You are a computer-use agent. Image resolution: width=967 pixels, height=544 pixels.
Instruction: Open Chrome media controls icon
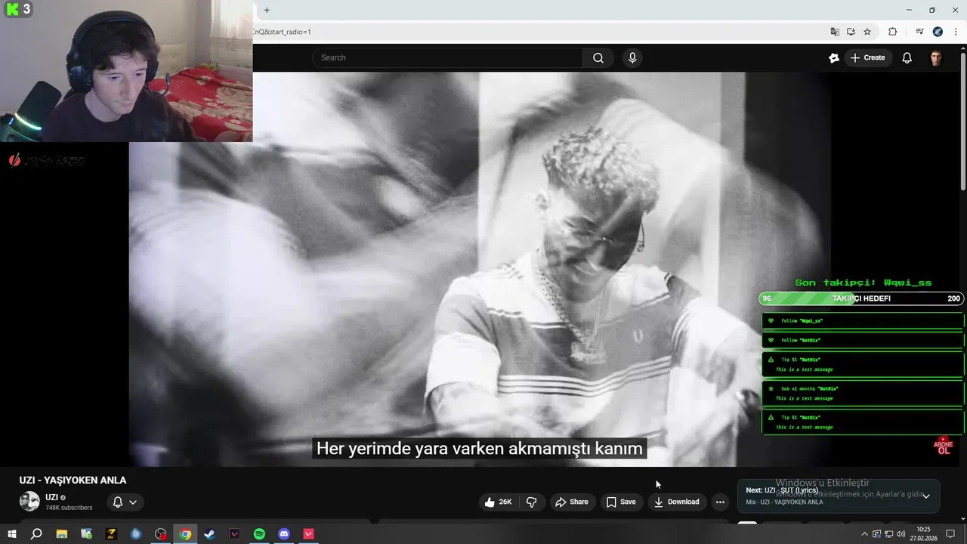pos(919,32)
